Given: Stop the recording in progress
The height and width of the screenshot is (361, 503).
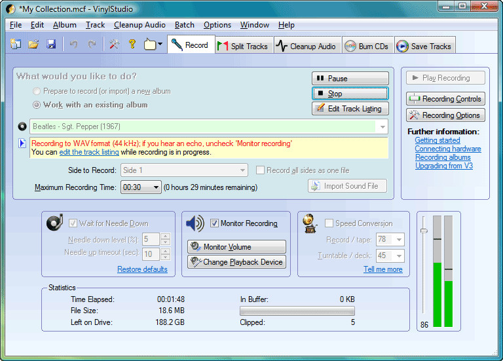Looking at the screenshot, I should (x=350, y=94).
